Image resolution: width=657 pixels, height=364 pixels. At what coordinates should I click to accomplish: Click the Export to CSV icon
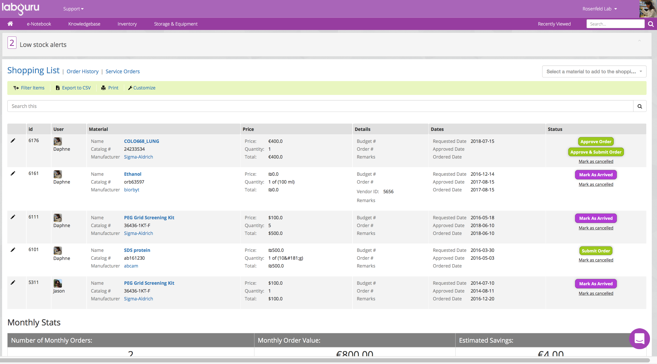[57, 88]
